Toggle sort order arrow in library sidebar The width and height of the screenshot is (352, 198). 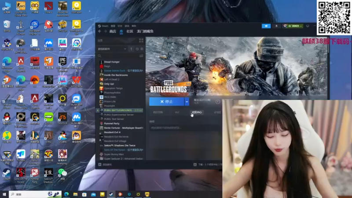(131, 49)
